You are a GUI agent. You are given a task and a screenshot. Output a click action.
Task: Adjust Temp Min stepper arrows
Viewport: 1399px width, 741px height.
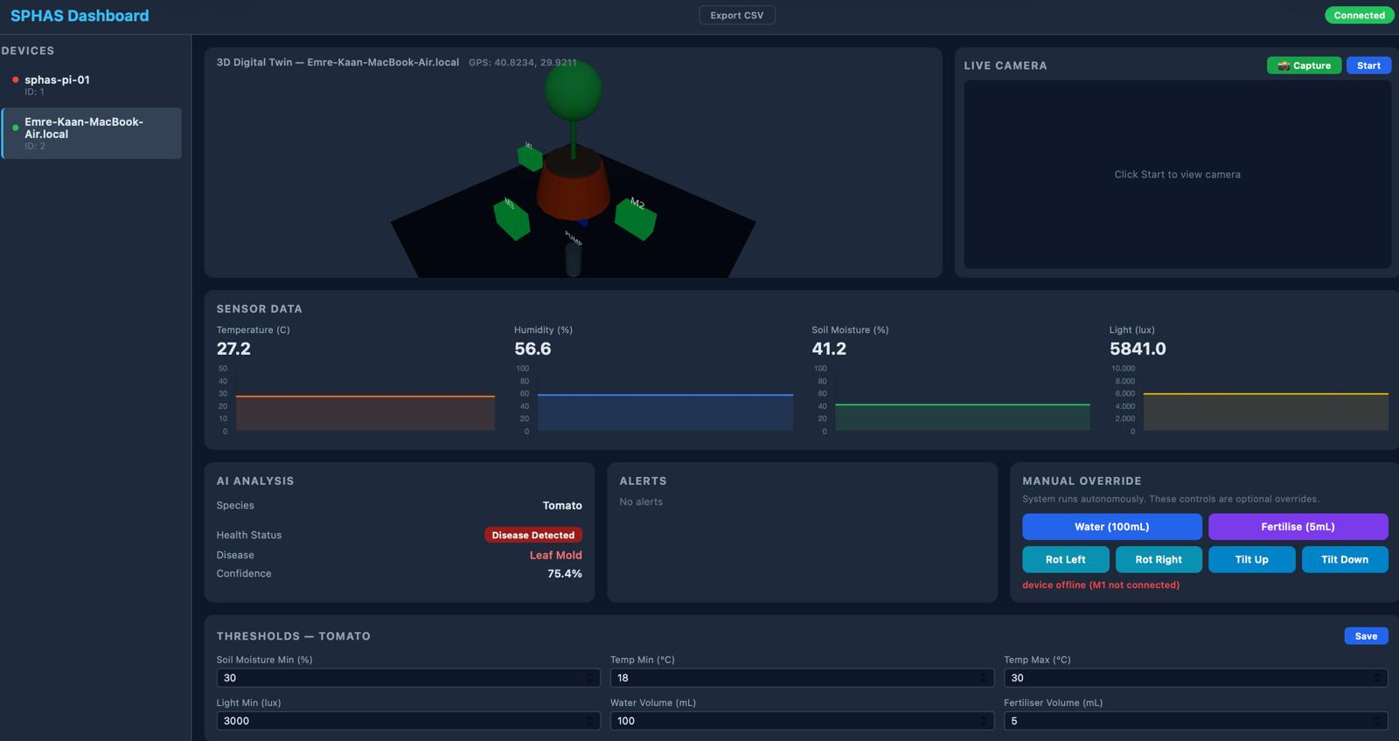(x=983, y=678)
